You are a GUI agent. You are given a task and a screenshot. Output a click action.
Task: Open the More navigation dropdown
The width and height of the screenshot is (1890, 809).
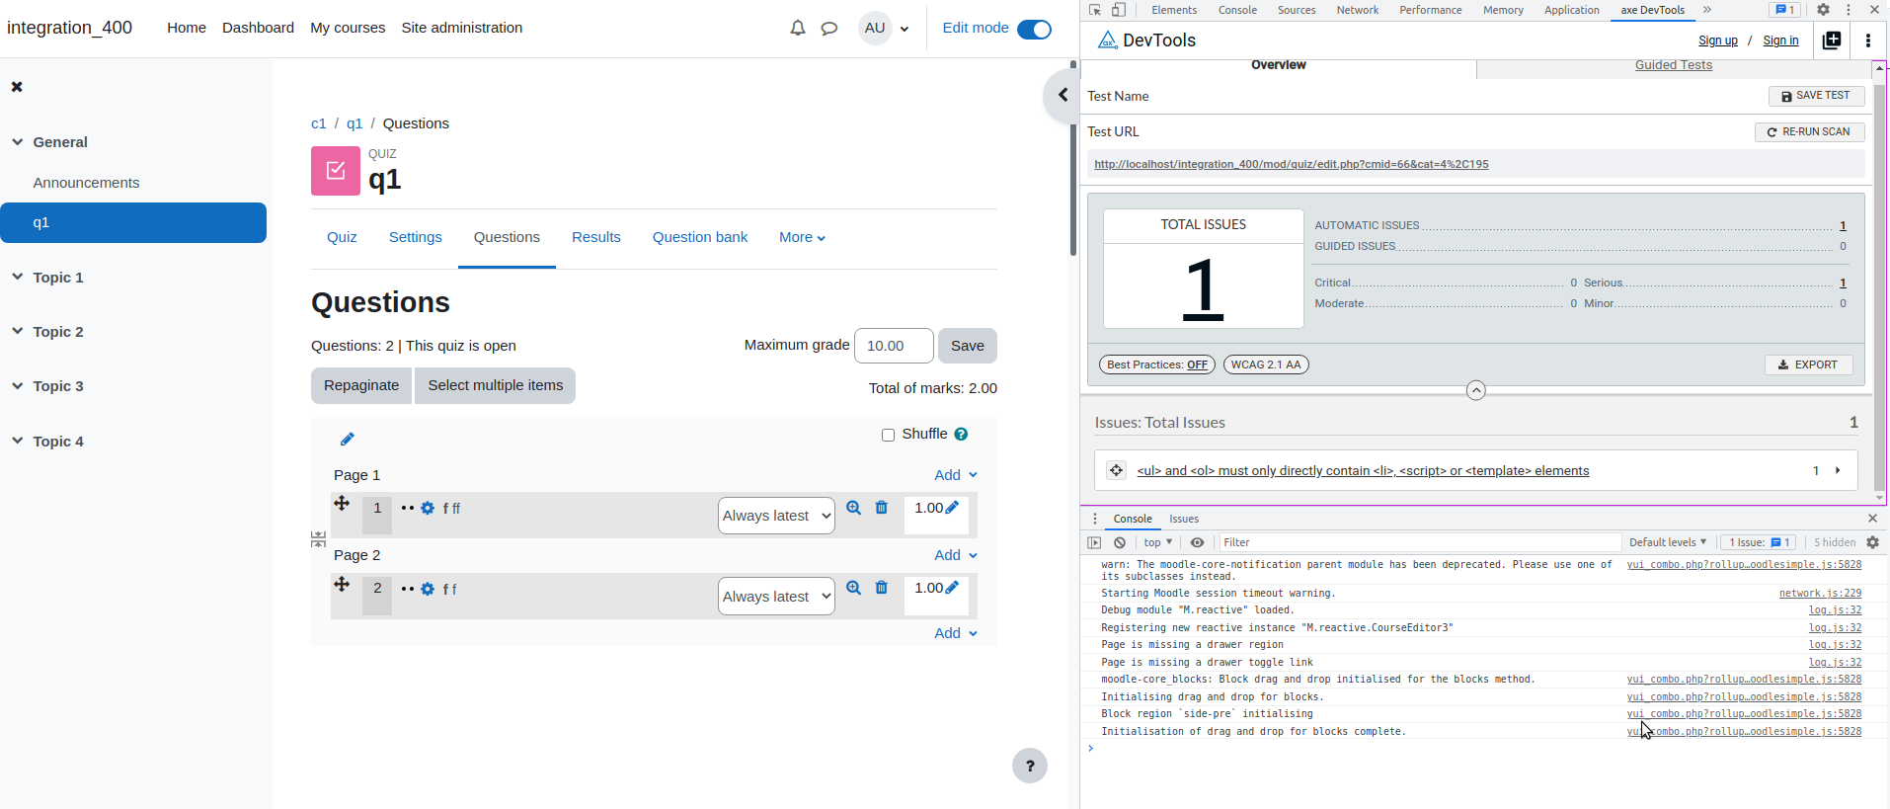802,237
